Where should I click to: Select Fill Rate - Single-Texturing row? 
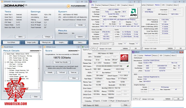pyautogui.click(x=19, y=70)
